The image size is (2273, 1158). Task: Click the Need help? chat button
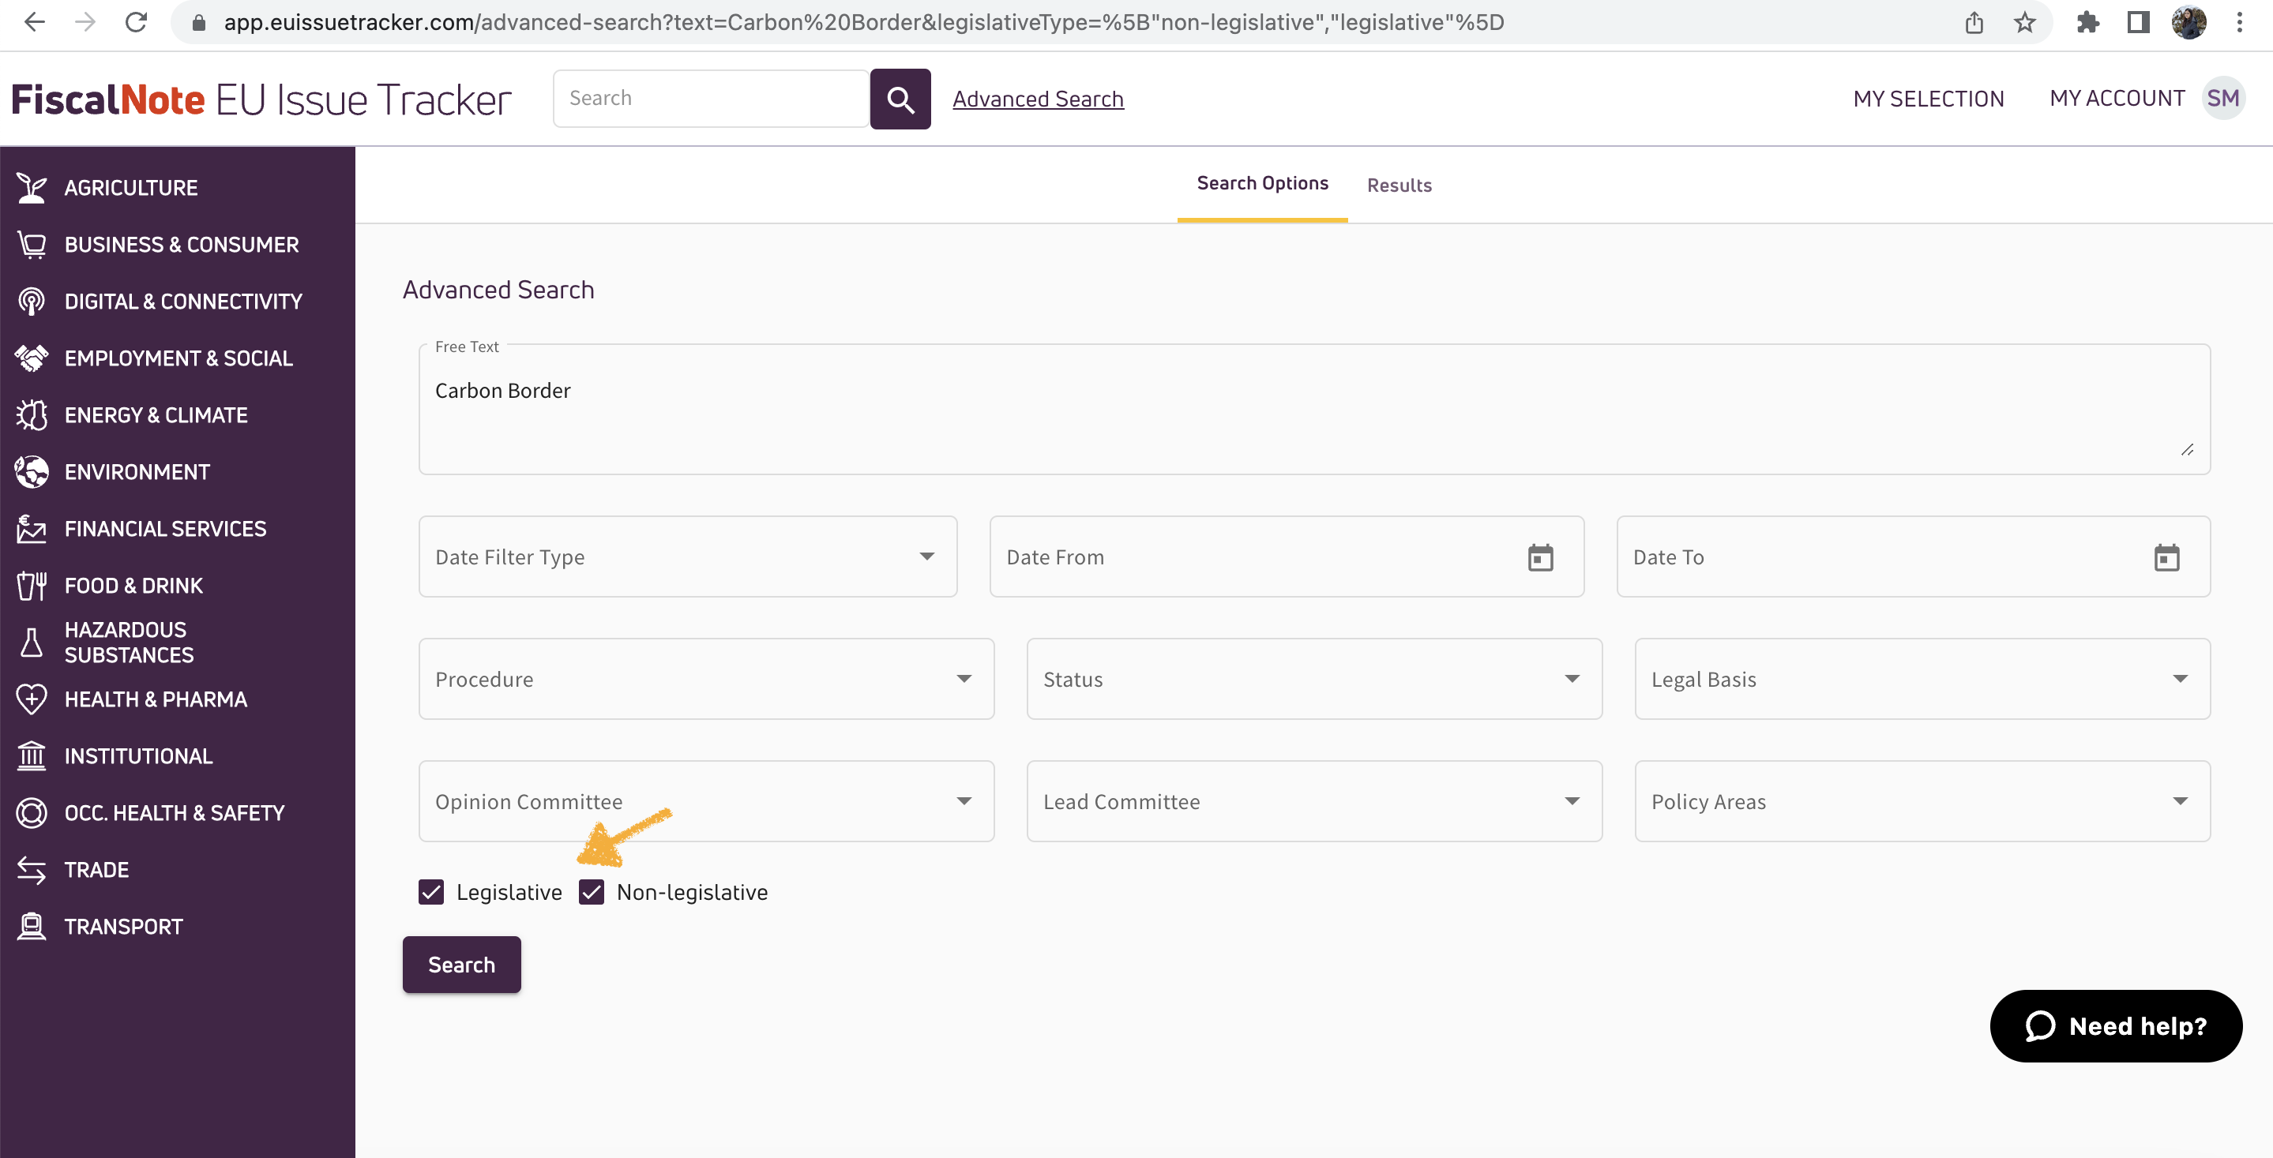2116,1027
